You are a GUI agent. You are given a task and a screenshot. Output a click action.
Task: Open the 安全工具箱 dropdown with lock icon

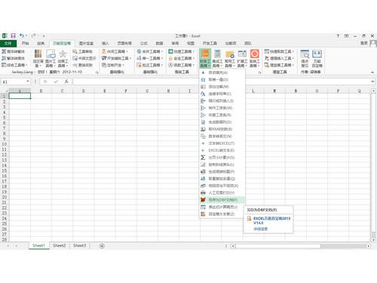182,58
